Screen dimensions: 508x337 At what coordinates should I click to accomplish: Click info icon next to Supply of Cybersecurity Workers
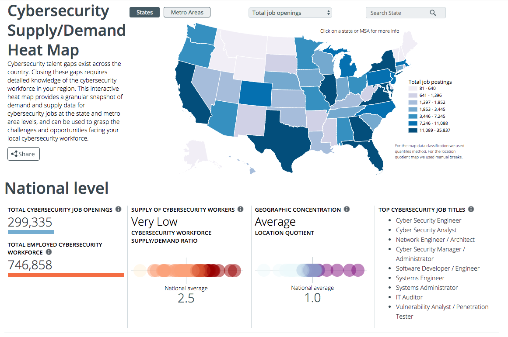point(240,210)
